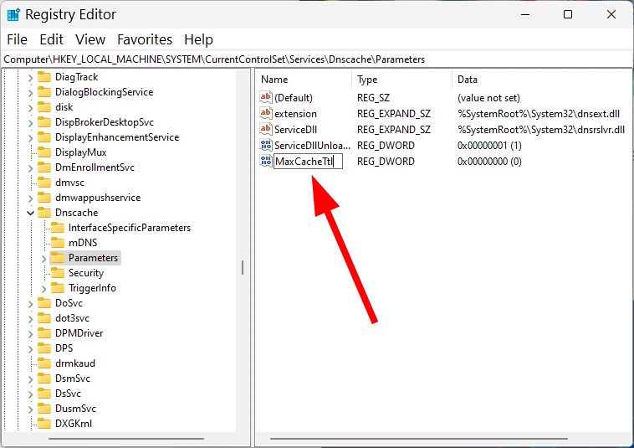Click the DmEnrollmentSvc folder icon
The width and height of the screenshot is (634, 448).
(x=44, y=167)
